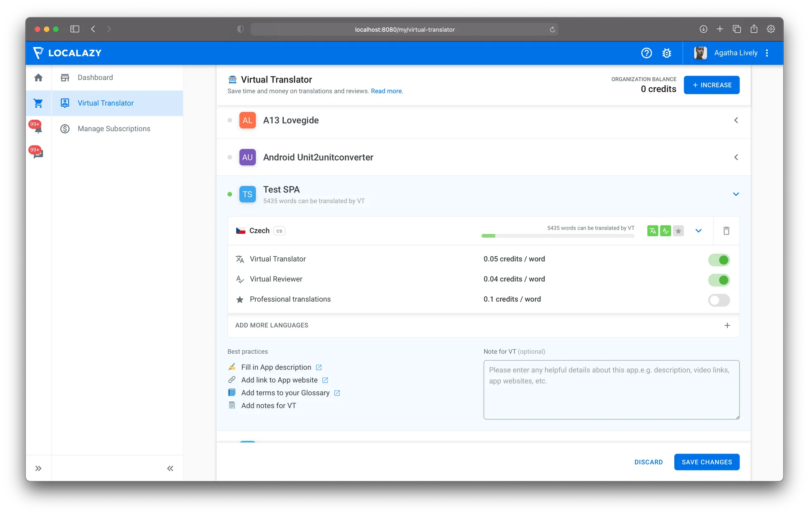Go to Manage Subscriptions menu item
Screen dimensions: 809x515
114,129
